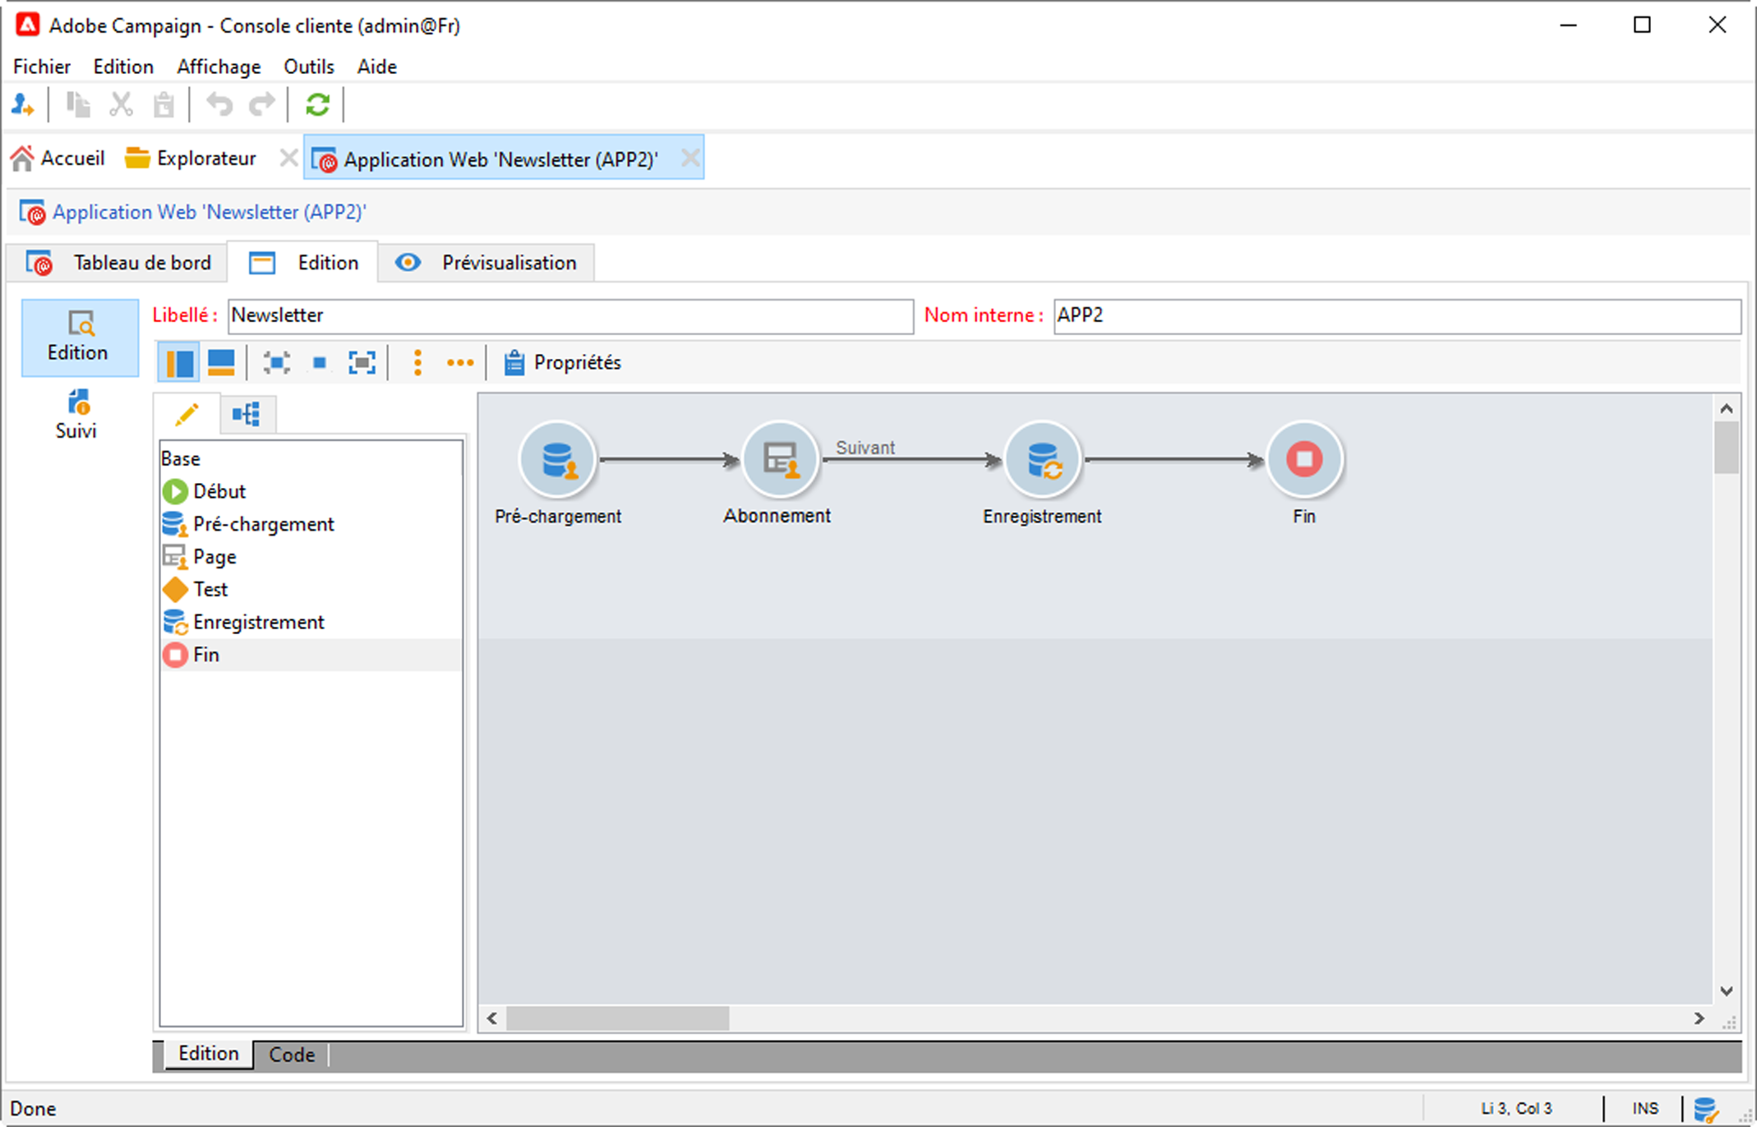Switch to the Code view at bottom
The width and height of the screenshot is (1757, 1127).
pyautogui.click(x=291, y=1055)
